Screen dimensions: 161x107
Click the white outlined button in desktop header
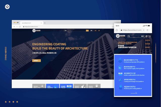coord(91,31)
